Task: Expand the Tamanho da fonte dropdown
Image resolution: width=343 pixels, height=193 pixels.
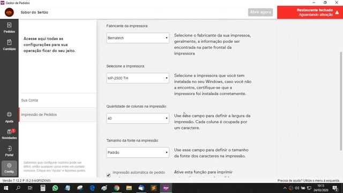Action: click(x=138, y=152)
